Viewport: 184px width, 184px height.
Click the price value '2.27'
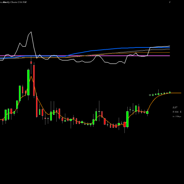(x=175, y=107)
